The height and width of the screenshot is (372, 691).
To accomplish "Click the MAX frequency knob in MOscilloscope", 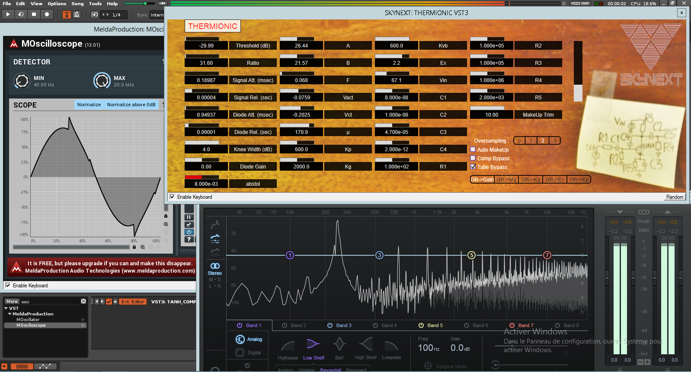I will [102, 81].
